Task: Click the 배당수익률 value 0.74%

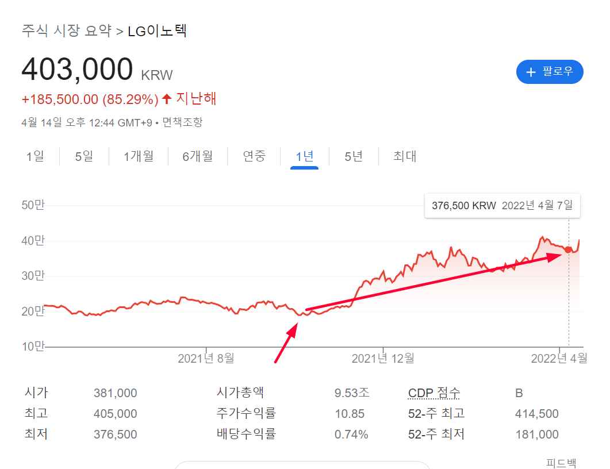Action: pyautogui.click(x=351, y=435)
